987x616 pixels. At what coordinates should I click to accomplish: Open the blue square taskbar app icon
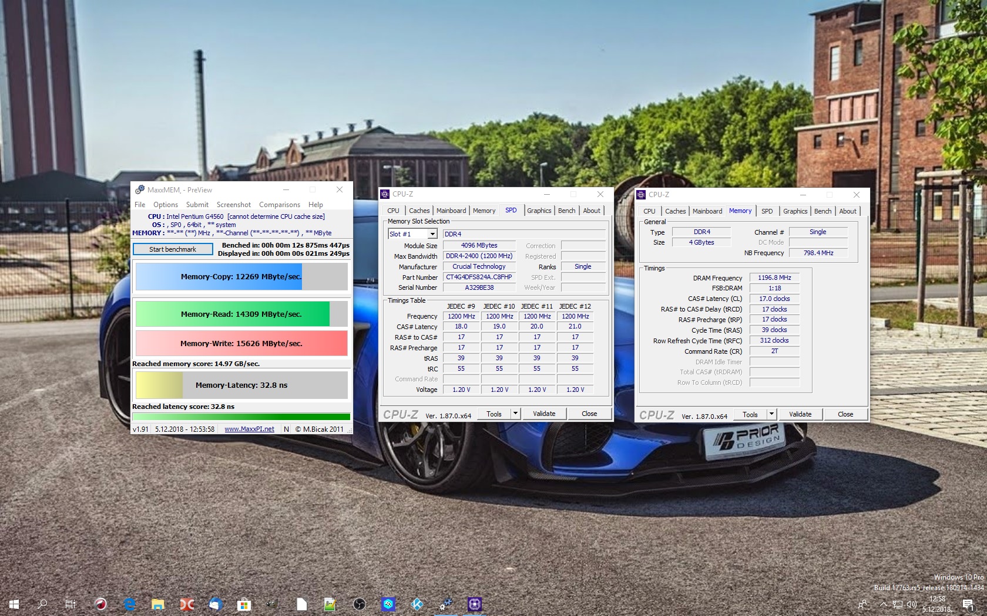click(388, 604)
